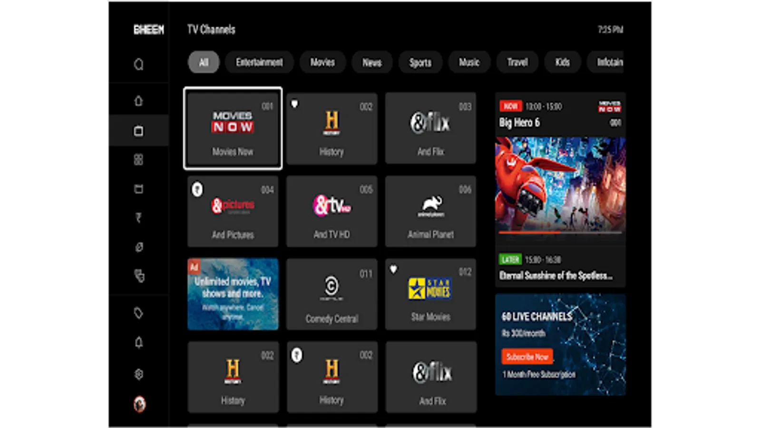Click the Big Hero 6 progress bar
This screenshot has height=428, width=761.
[560, 233]
